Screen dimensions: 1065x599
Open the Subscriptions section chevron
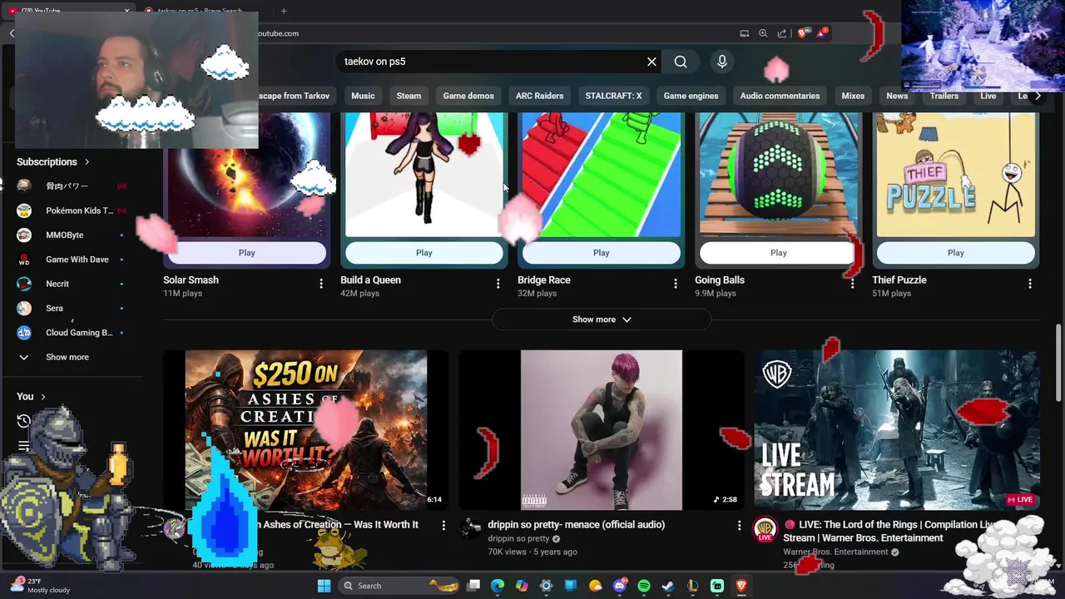pyautogui.click(x=87, y=162)
